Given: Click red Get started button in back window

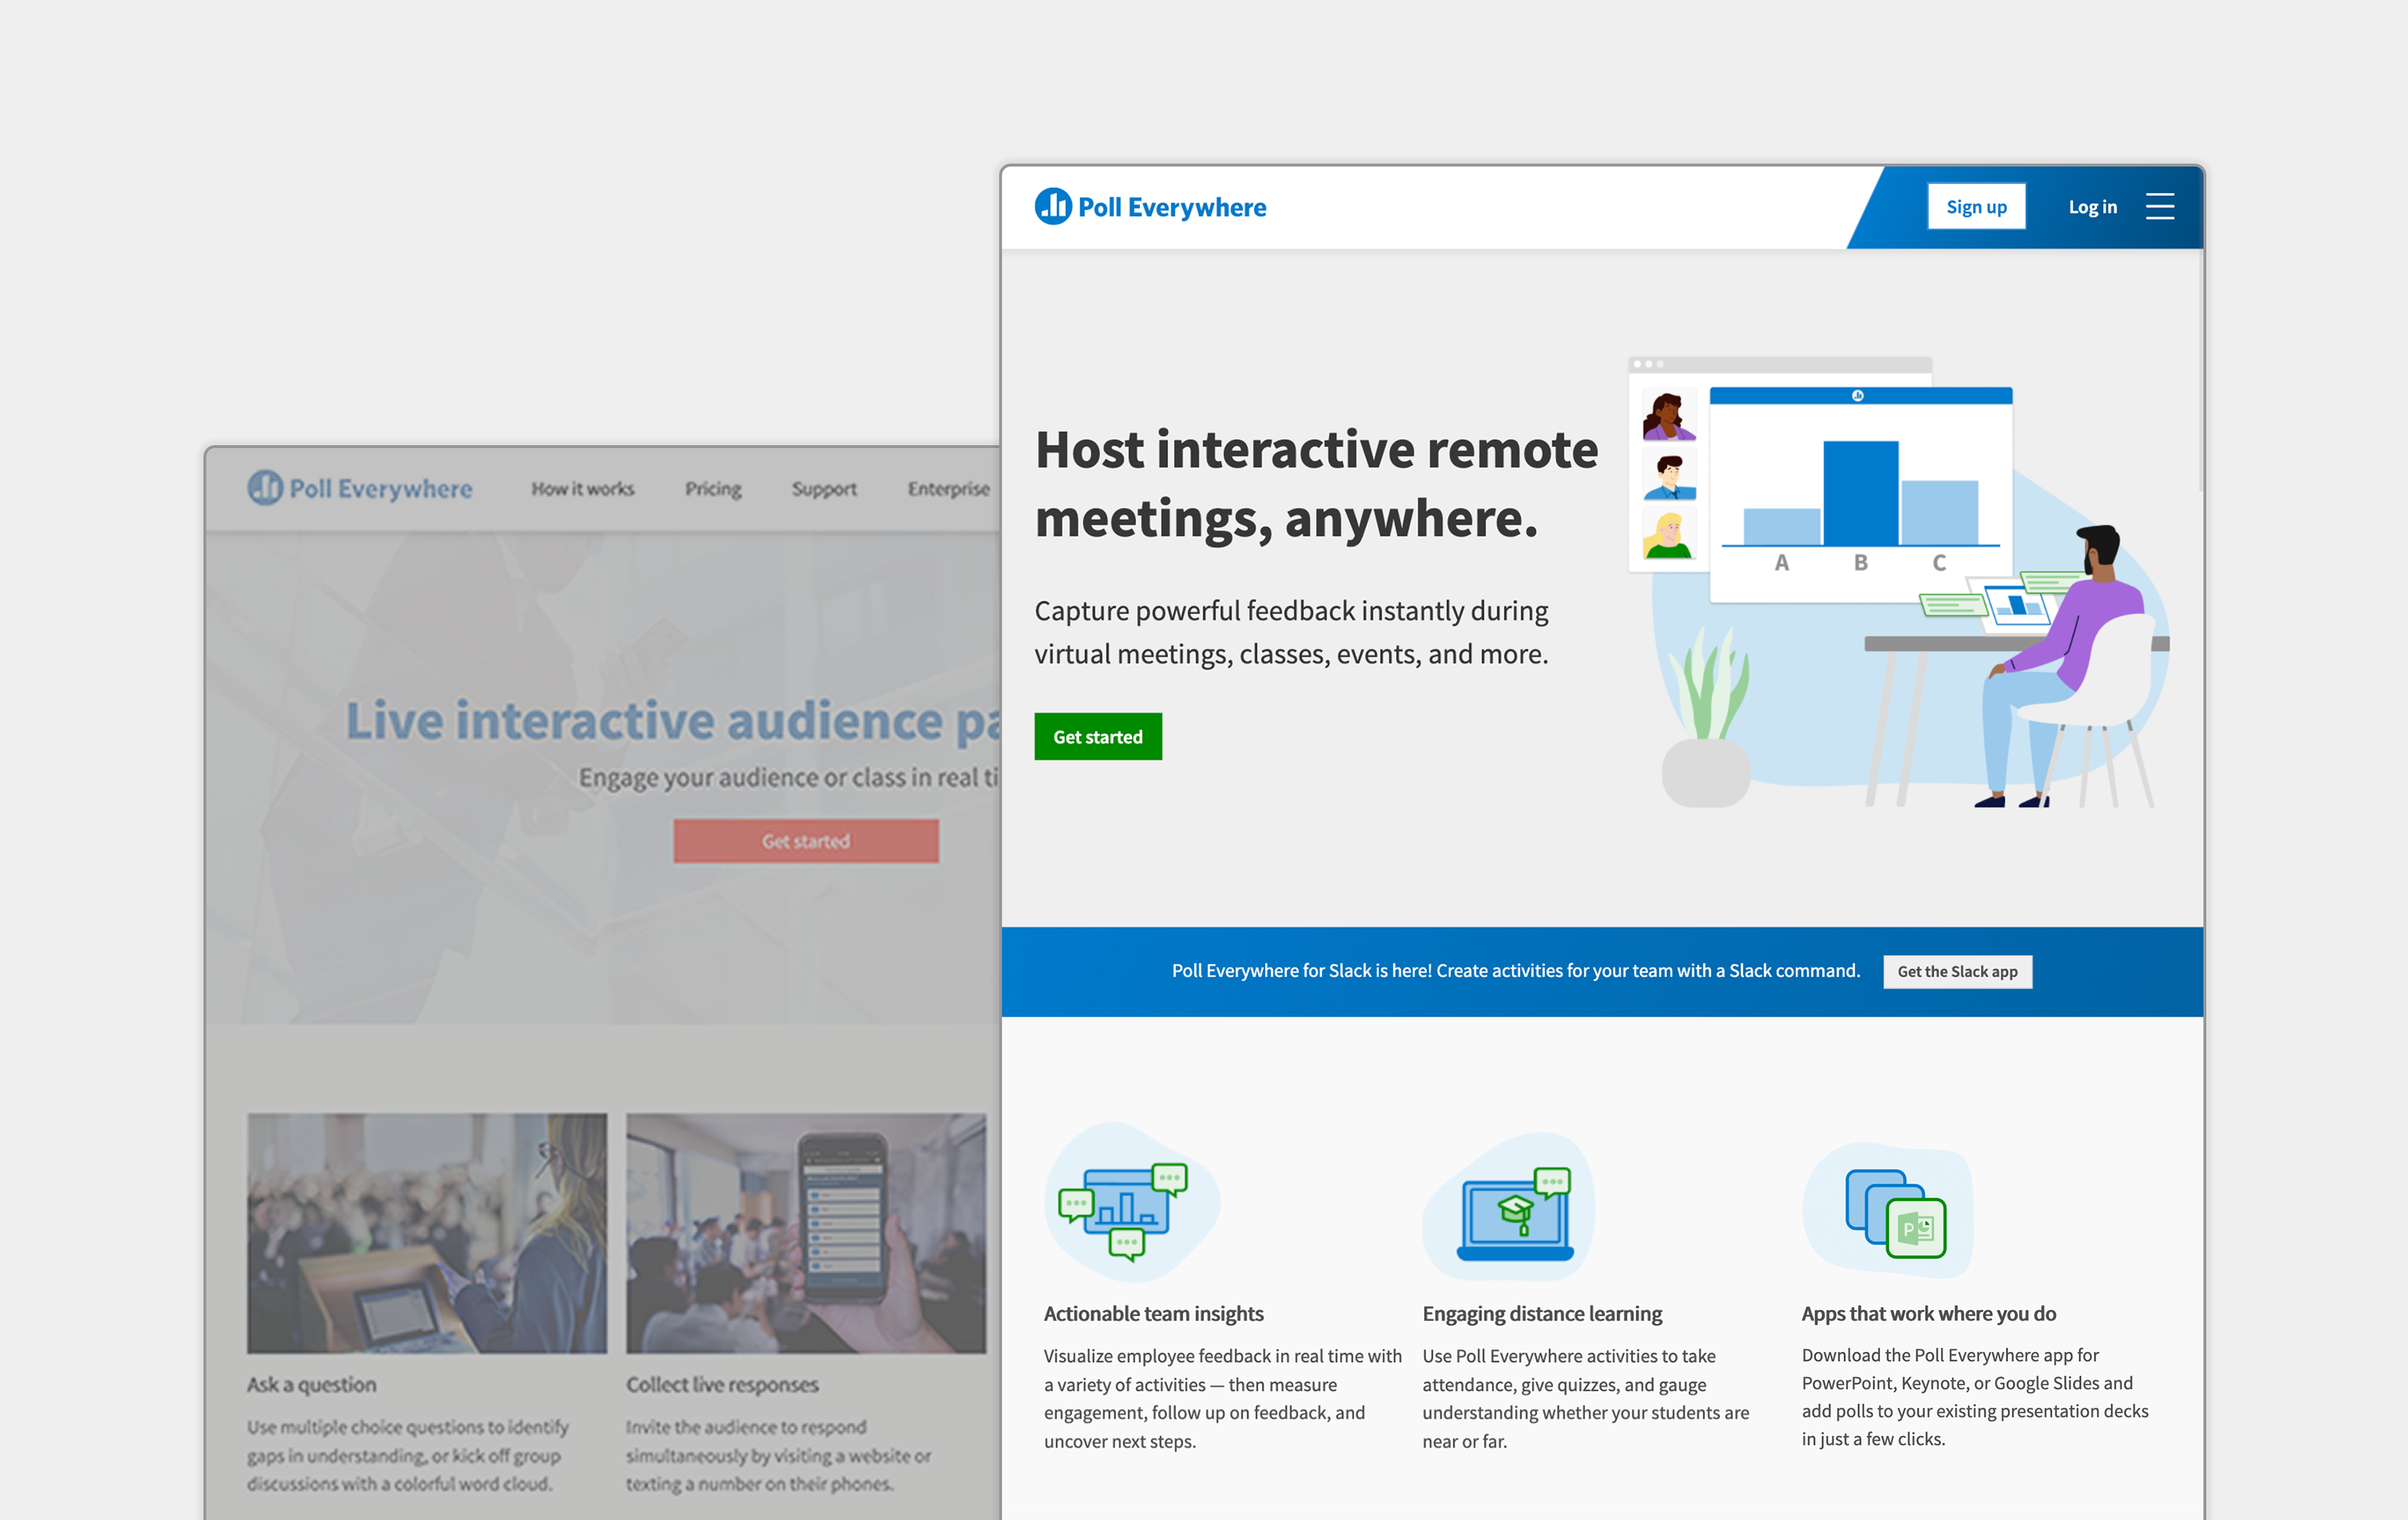Looking at the screenshot, I should (806, 842).
